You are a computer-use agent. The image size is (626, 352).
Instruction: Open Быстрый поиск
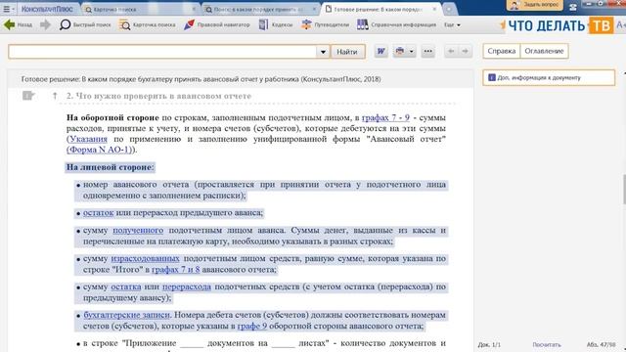(85, 24)
